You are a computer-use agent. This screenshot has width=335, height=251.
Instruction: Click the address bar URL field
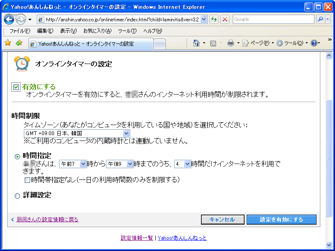[122, 19]
